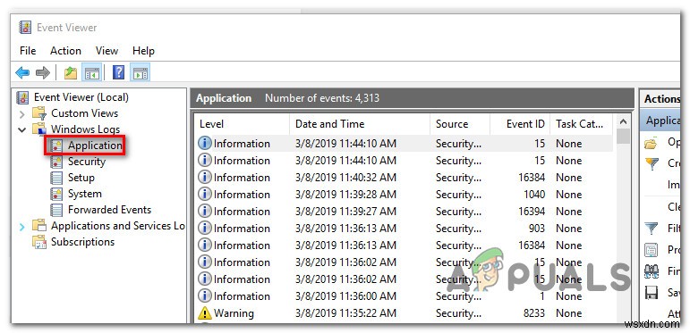
Task: Sort by Date and Time column header
Action: [360, 124]
